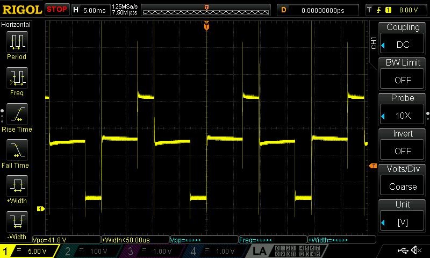The height and width of the screenshot is (258, 430).
Task: Select the Freq measurement icon
Action: [x=17, y=77]
